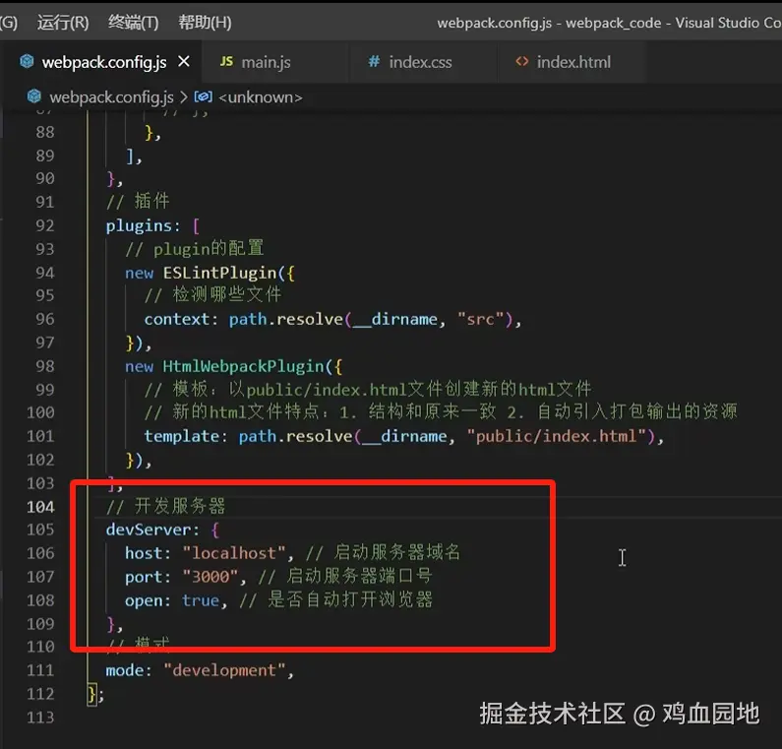Click "ESLintPlugin" on line 94

[x=220, y=273]
